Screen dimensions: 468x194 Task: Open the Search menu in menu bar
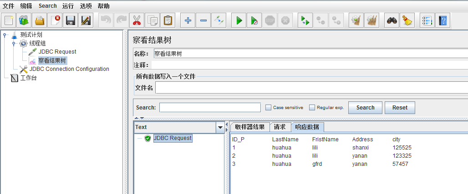[x=47, y=6]
